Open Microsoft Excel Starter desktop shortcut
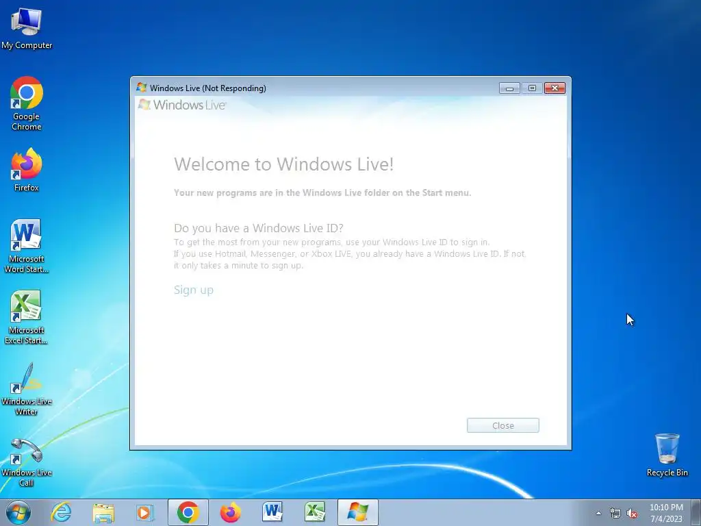Screen dimensions: 701x526 point(27,317)
